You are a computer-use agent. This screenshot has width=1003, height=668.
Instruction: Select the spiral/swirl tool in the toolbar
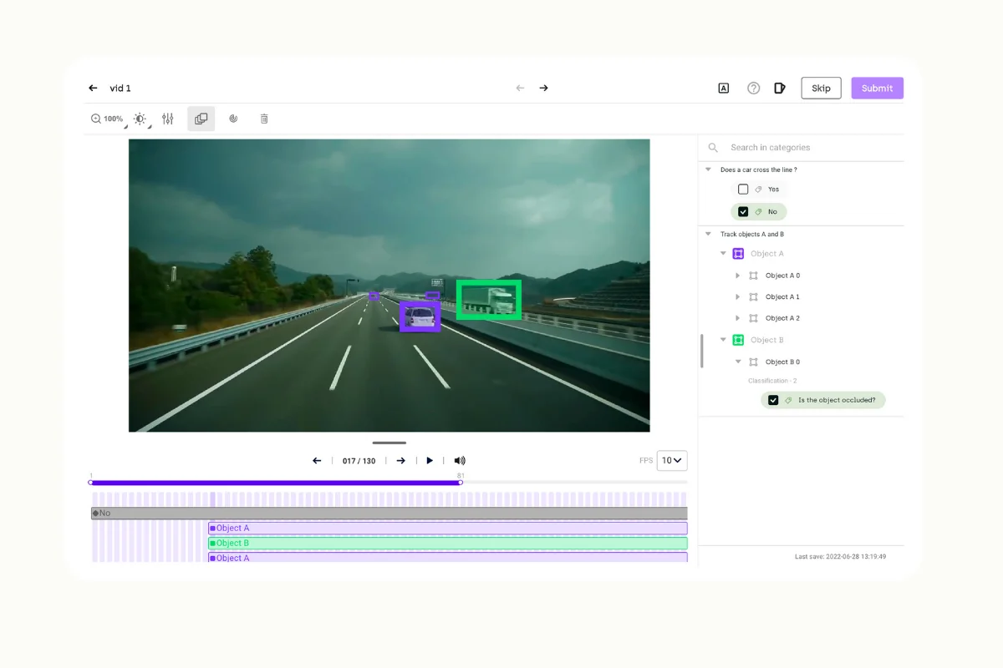tap(233, 119)
